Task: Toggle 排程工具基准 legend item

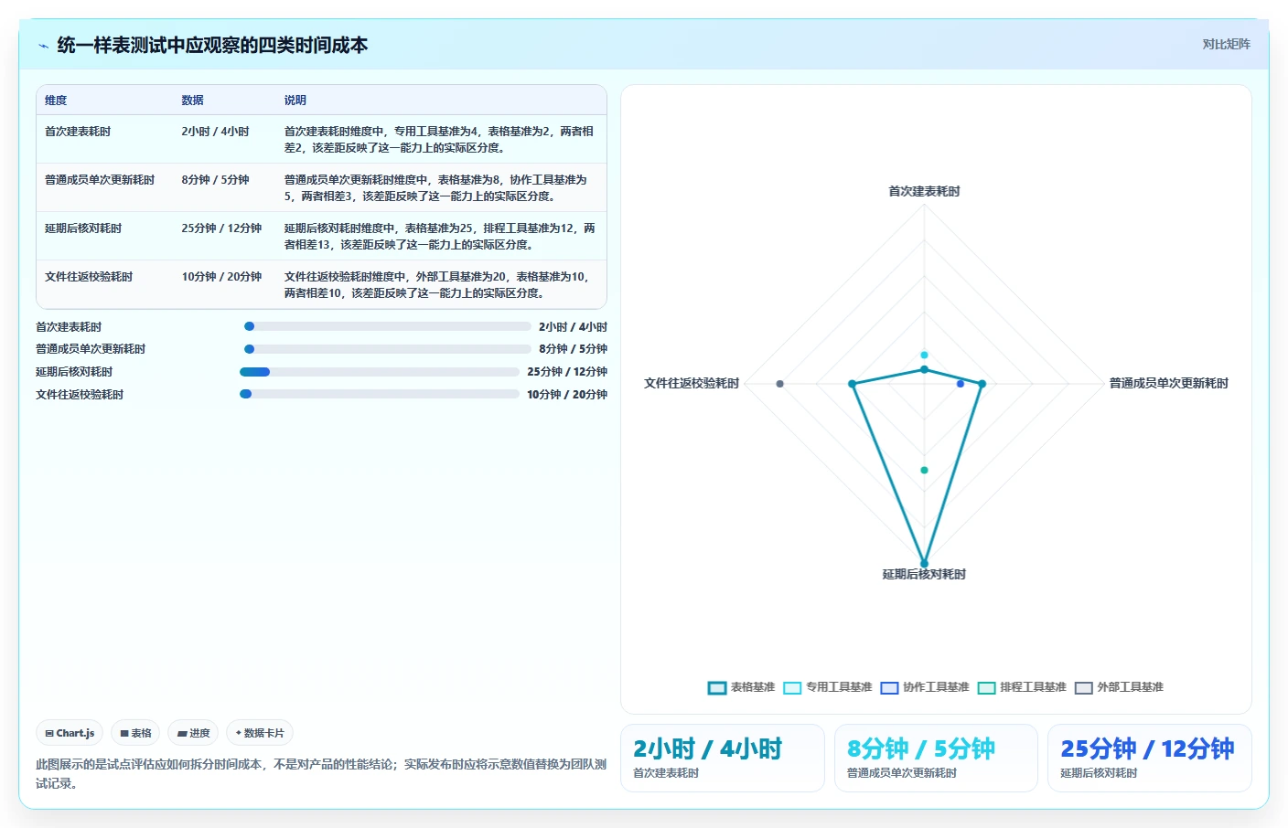Action: (x=1022, y=687)
